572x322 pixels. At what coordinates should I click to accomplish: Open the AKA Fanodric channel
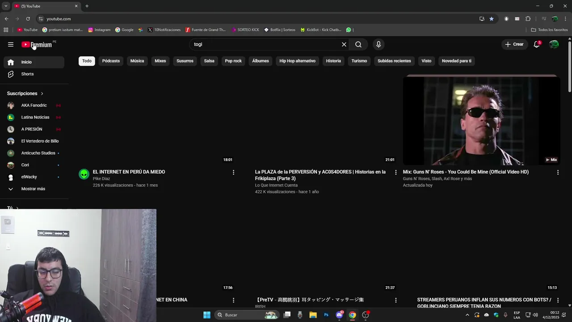(34, 106)
